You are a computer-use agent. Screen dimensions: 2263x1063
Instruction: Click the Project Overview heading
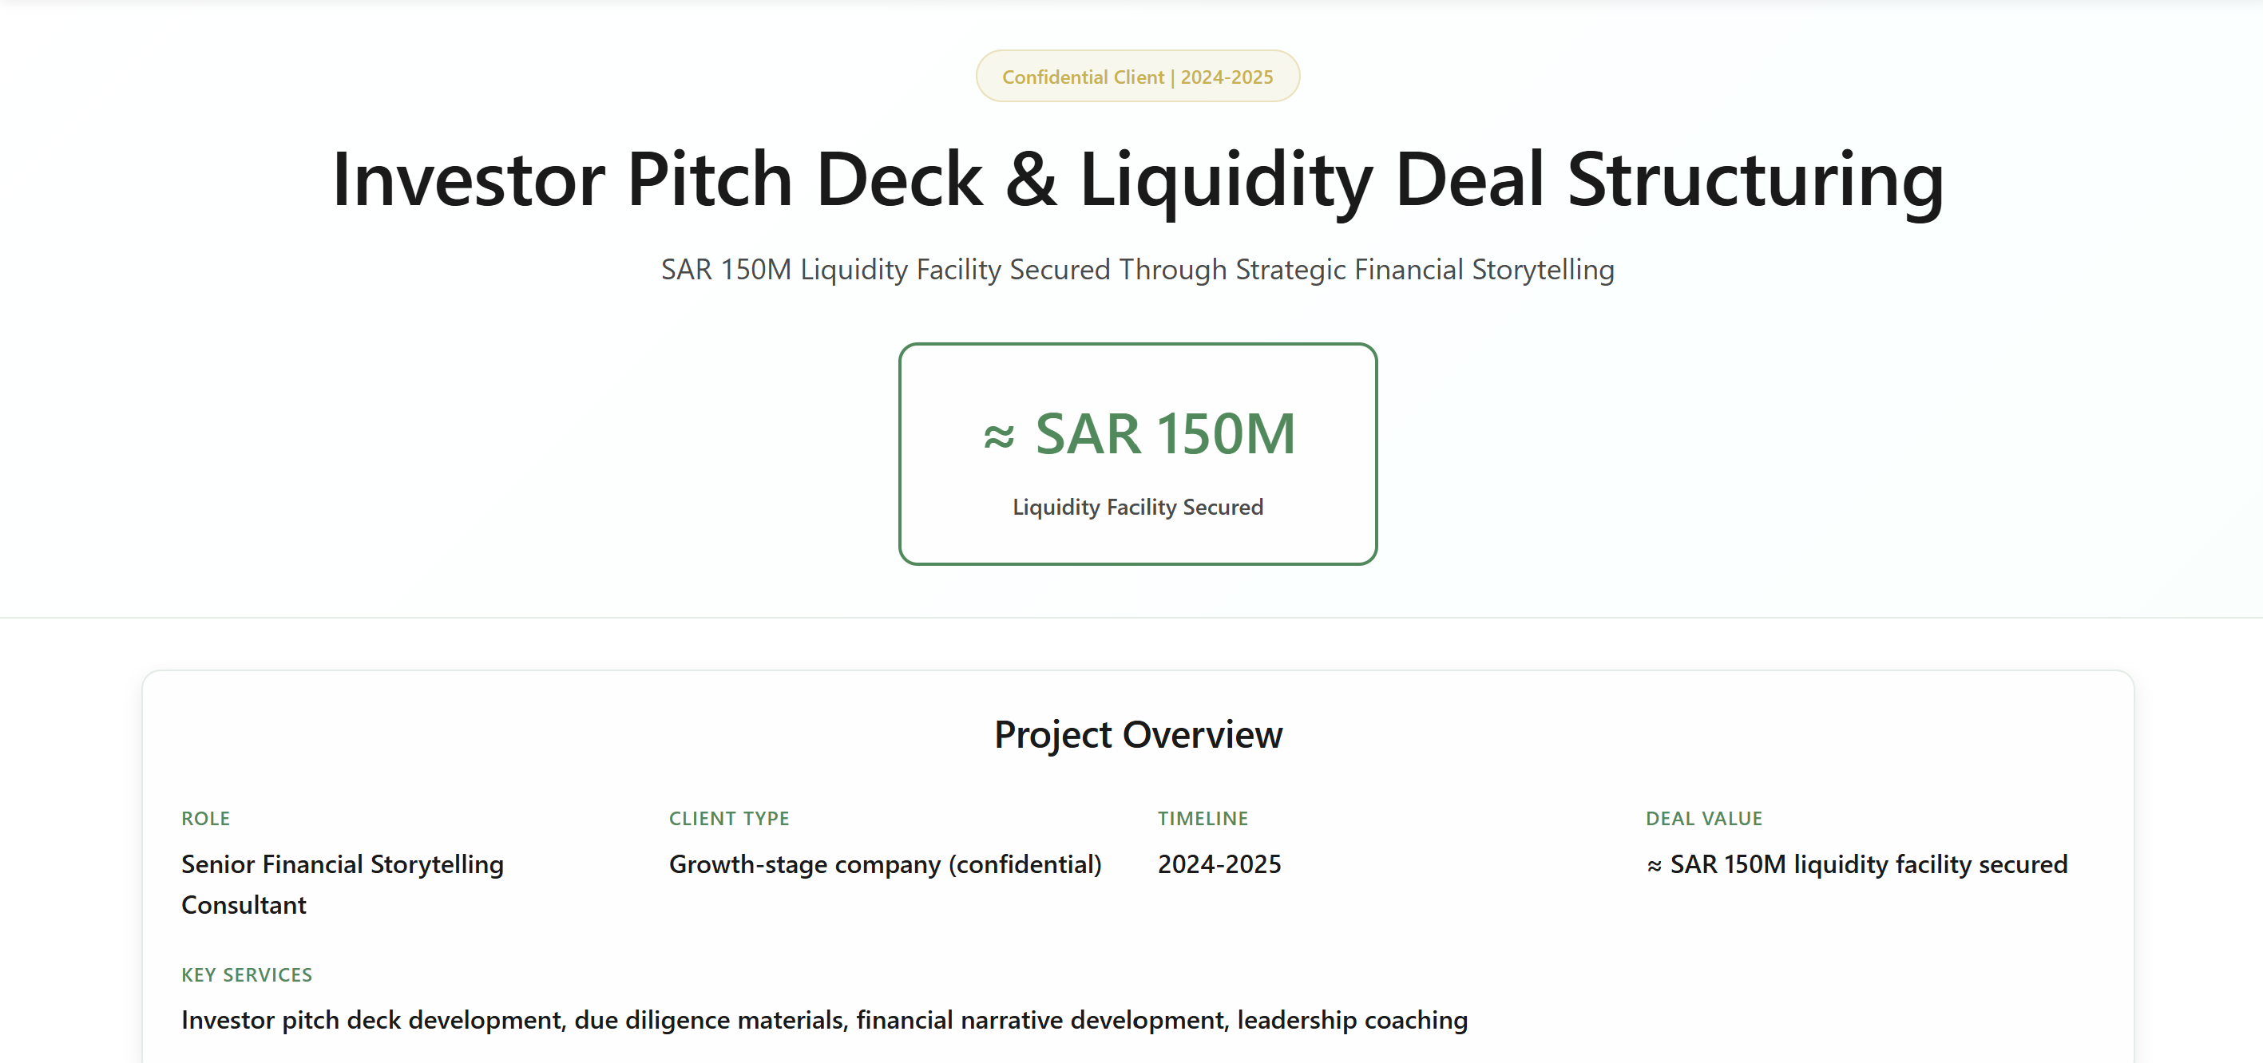coord(1137,735)
